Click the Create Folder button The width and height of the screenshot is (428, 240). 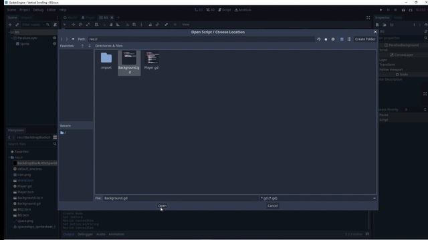click(365, 39)
